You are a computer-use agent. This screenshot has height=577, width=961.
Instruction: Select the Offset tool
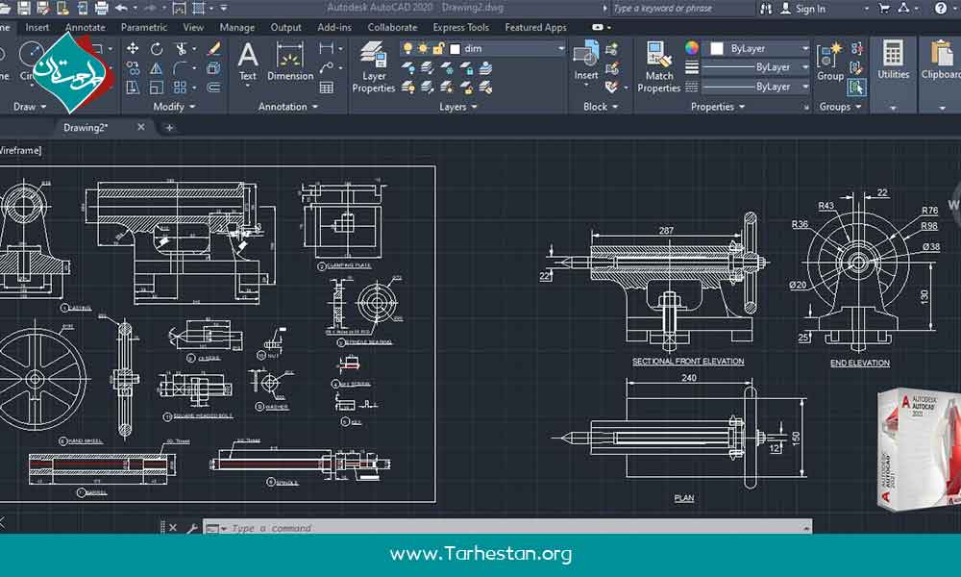213,88
